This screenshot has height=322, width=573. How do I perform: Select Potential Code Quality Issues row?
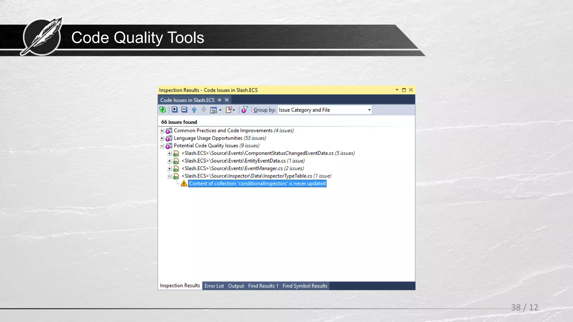(x=217, y=146)
